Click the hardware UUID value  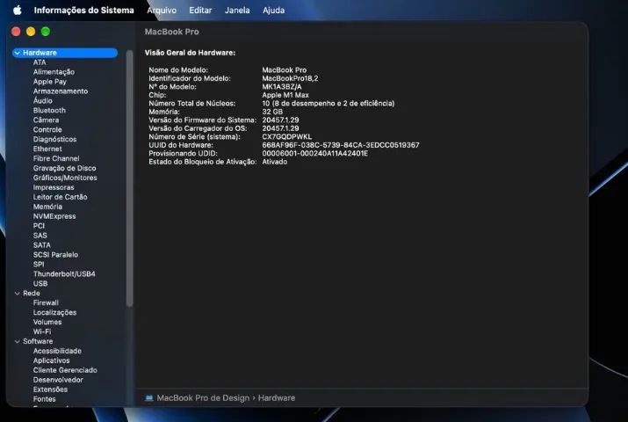point(341,145)
